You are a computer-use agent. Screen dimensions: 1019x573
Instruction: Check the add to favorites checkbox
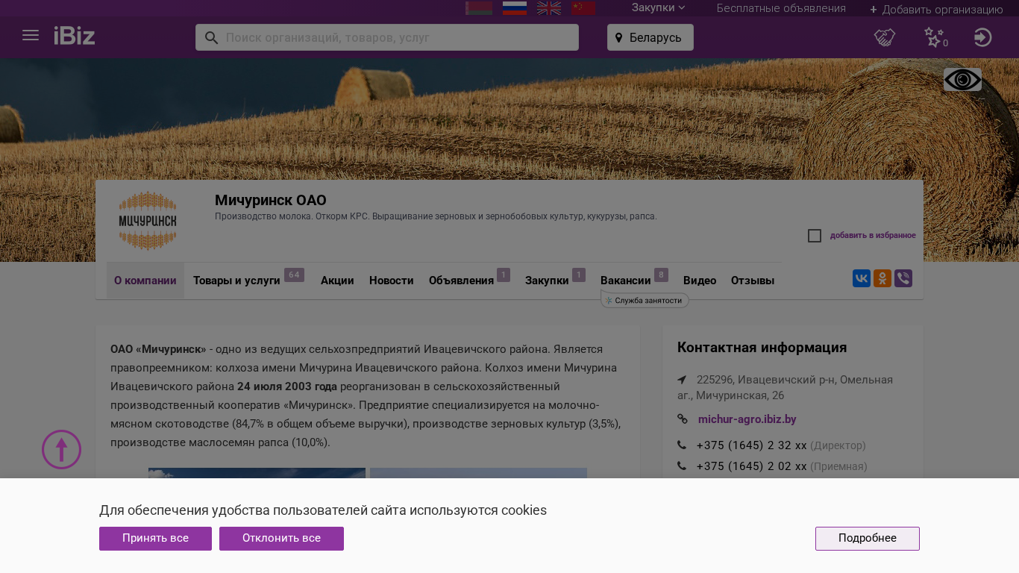pos(815,236)
